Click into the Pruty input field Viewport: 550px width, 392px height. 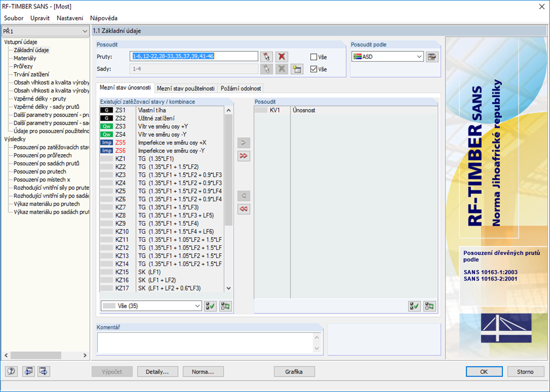tap(194, 57)
